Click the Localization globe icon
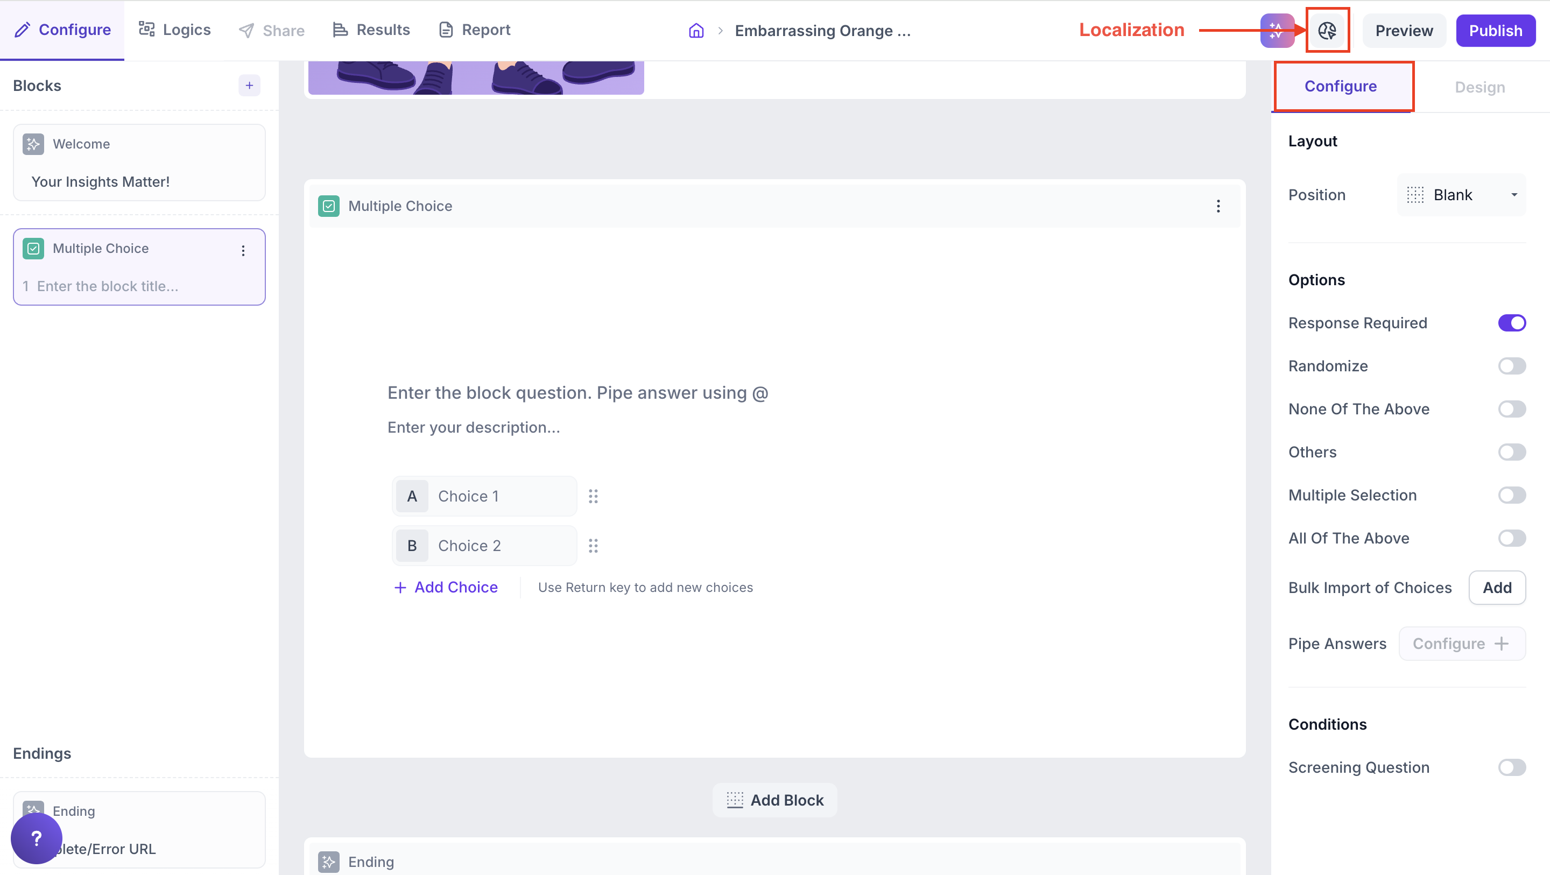Screen dimensions: 1550x875 click(1327, 30)
